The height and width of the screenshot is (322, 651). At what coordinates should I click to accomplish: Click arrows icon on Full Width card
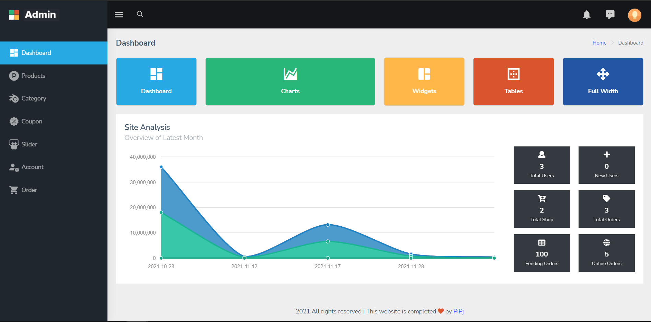(x=603, y=74)
